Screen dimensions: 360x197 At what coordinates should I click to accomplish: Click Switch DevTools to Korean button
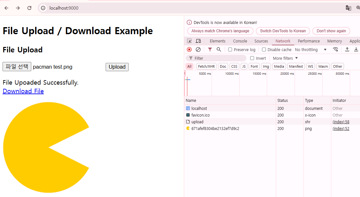(x=283, y=31)
